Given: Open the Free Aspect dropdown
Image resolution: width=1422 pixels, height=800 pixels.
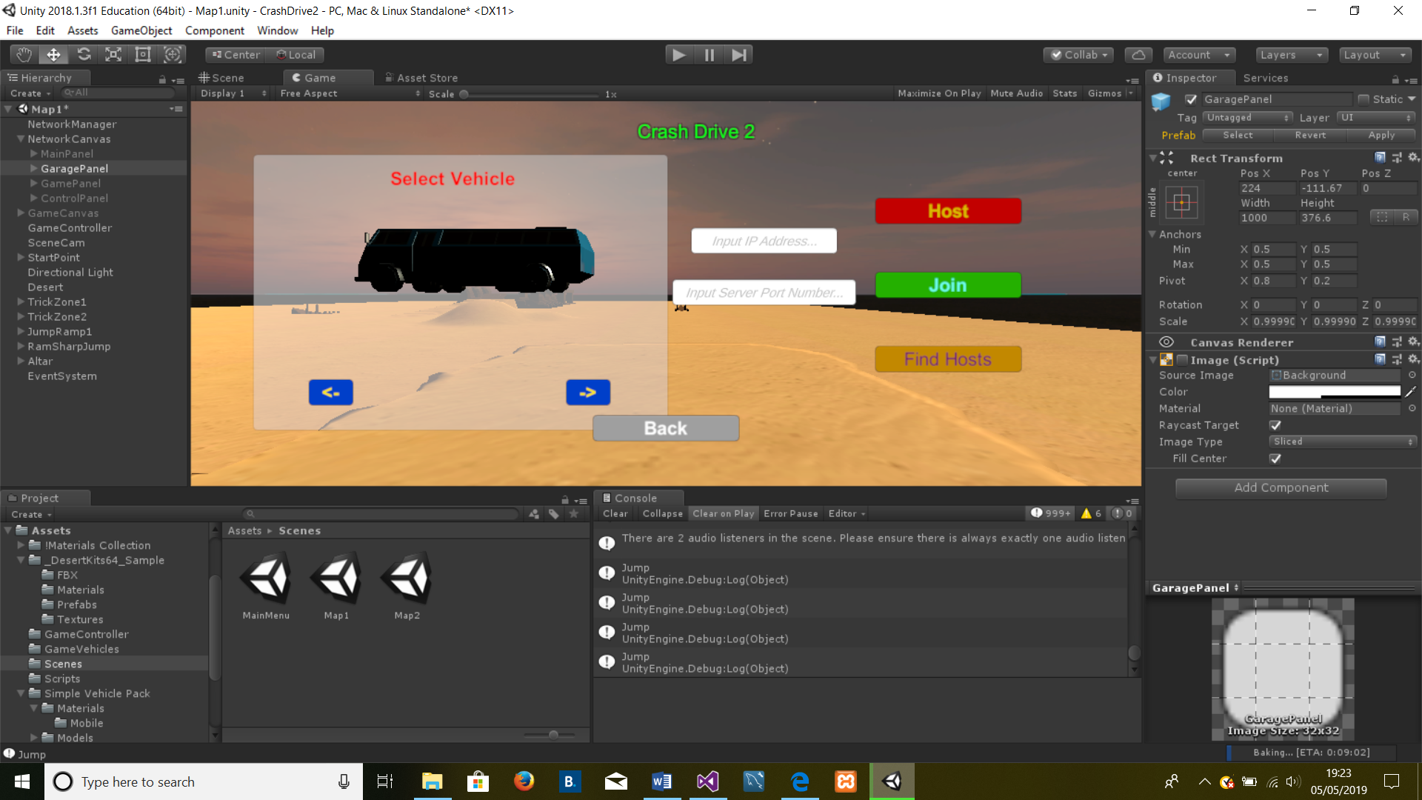Looking at the screenshot, I should pyautogui.click(x=350, y=93).
